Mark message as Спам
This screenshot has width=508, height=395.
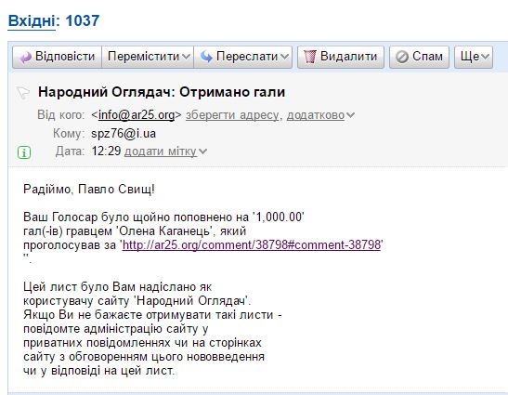tap(419, 57)
